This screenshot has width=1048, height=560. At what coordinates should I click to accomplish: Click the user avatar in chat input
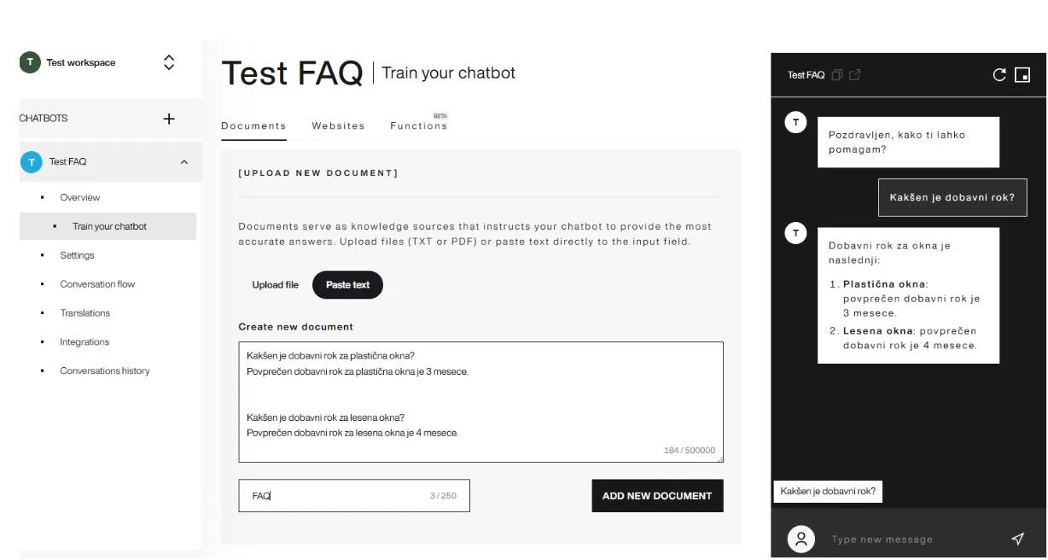801,539
